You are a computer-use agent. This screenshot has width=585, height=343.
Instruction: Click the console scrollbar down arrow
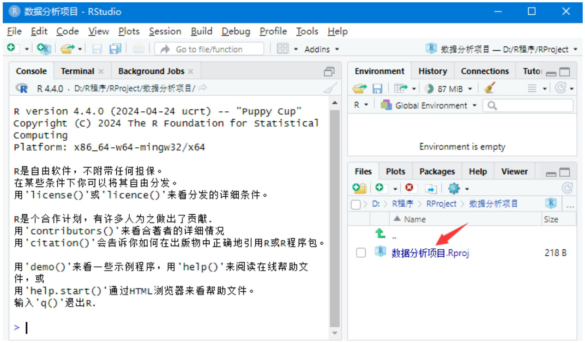[x=335, y=333]
